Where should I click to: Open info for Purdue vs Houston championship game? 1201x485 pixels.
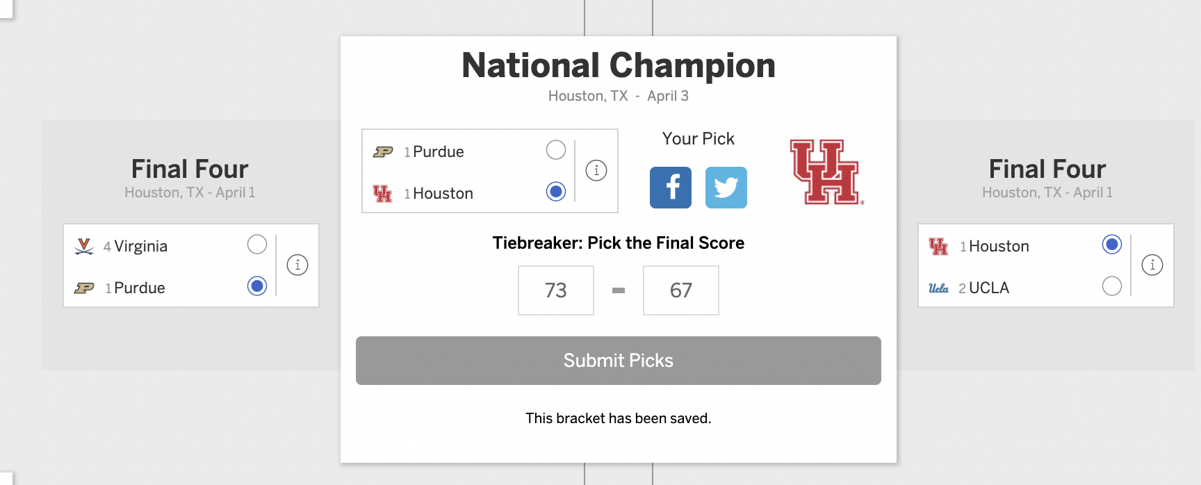point(596,170)
